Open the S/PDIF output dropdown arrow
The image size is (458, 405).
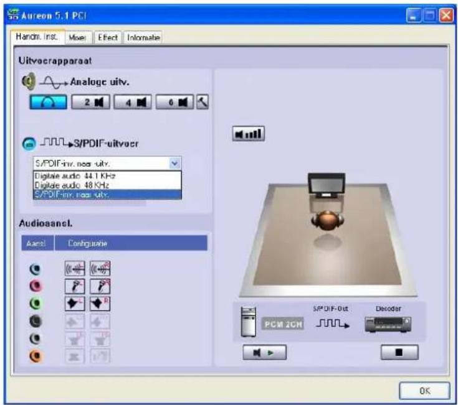click(x=174, y=163)
